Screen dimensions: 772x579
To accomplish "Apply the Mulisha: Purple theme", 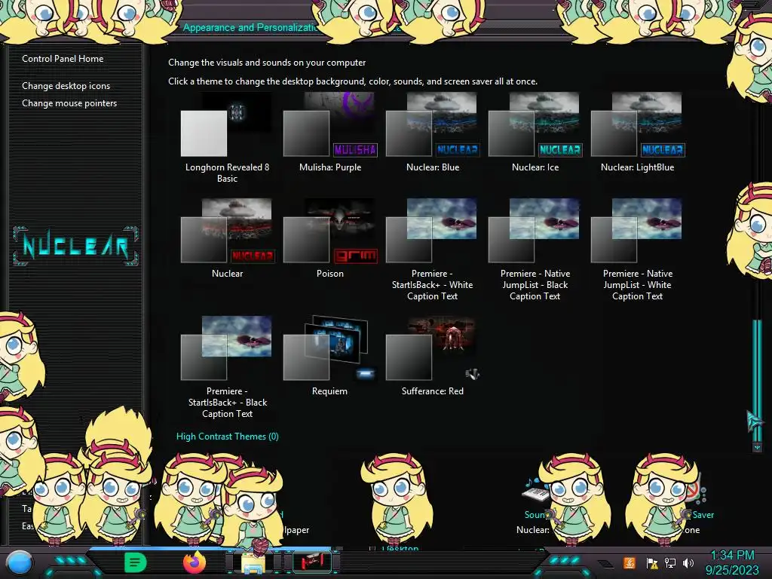I will coord(330,133).
